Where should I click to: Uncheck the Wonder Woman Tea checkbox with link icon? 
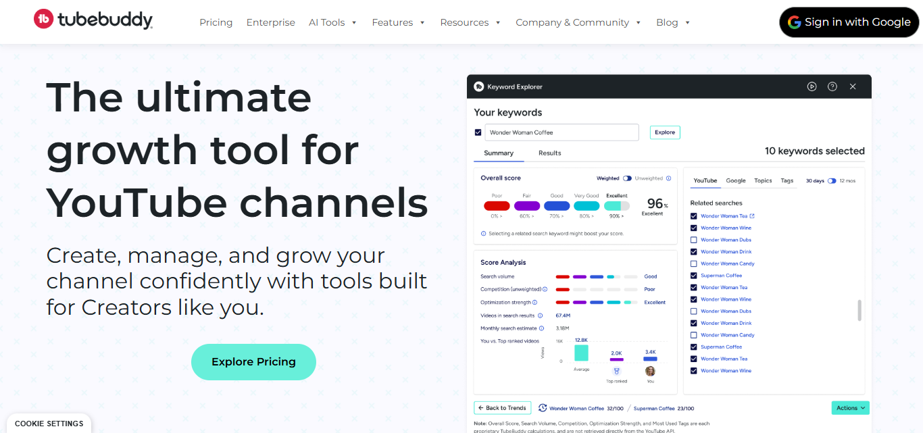[x=694, y=216]
